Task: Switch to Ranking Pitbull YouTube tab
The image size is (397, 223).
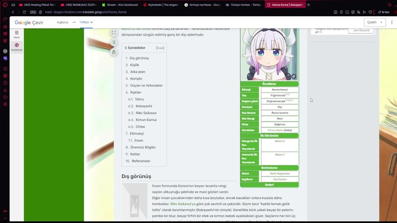Action: coord(37,5)
